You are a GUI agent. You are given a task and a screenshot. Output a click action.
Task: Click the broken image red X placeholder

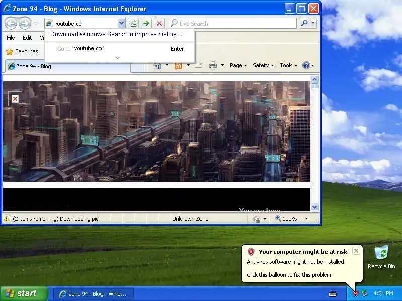tap(15, 99)
